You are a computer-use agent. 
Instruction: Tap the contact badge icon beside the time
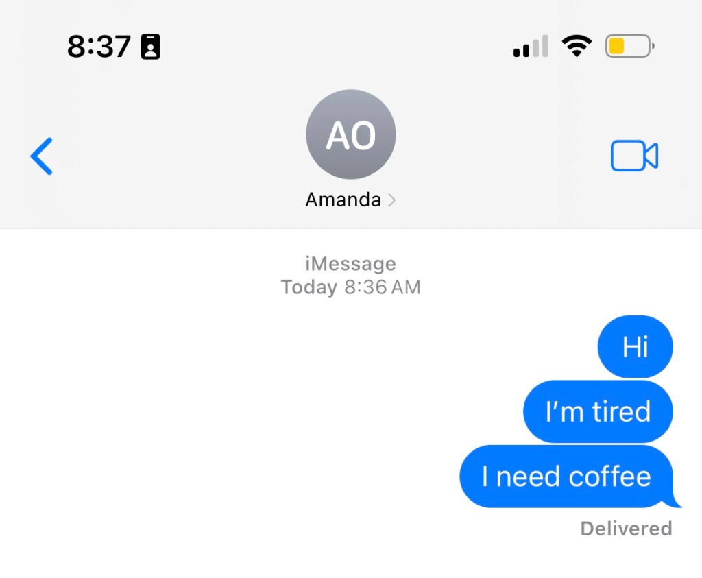(150, 46)
